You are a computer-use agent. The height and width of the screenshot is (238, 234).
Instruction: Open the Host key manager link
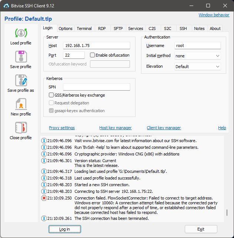(x=115, y=128)
